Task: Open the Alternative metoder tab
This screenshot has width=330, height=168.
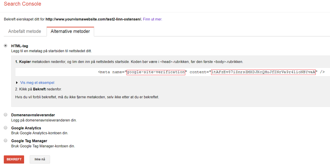Action: (70, 31)
